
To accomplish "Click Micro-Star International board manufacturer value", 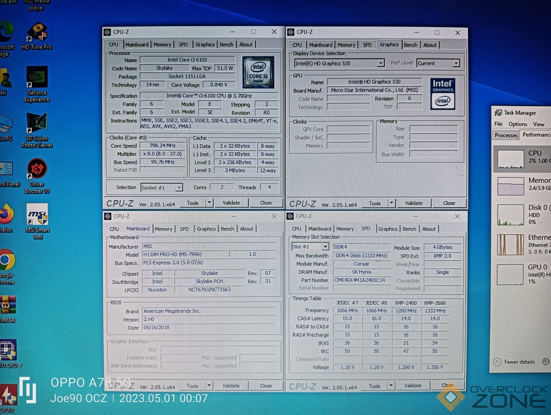I will [374, 90].
